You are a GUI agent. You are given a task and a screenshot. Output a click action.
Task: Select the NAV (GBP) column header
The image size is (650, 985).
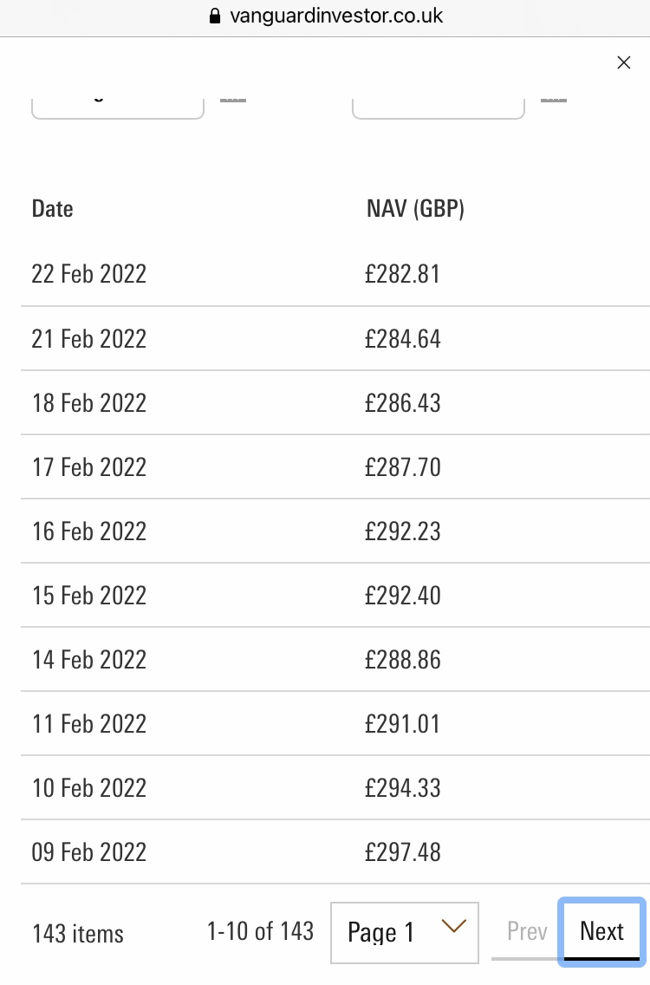click(415, 209)
